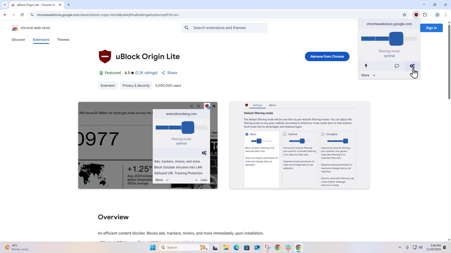Click the forward navigation arrow
The image size is (451, 253).
click(13, 15)
